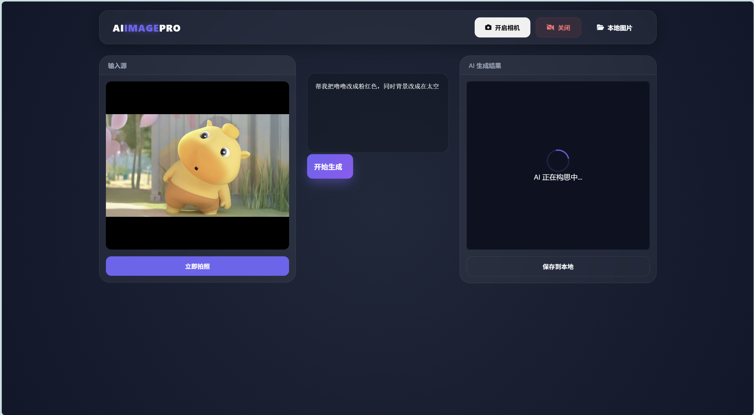
Task: Click the circular loading spinner
Action: [558, 161]
